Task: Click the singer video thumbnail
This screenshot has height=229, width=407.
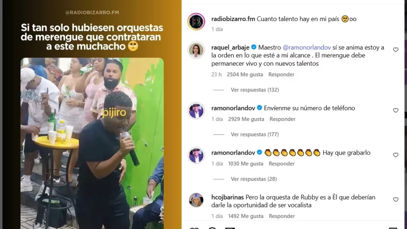Action: coord(92,143)
